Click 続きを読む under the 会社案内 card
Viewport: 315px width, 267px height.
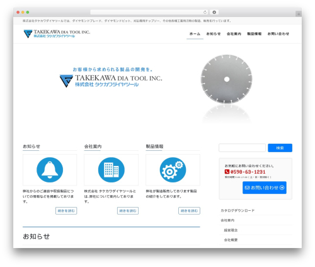pyautogui.click(x=128, y=211)
